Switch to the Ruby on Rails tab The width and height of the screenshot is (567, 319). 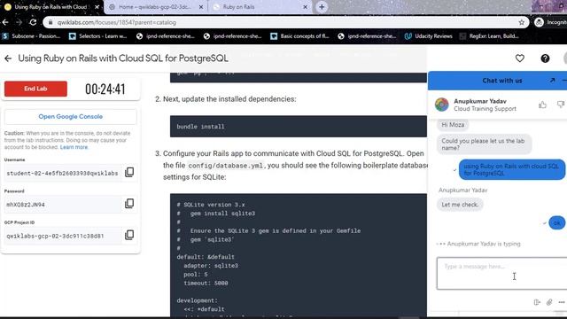[x=260, y=7]
